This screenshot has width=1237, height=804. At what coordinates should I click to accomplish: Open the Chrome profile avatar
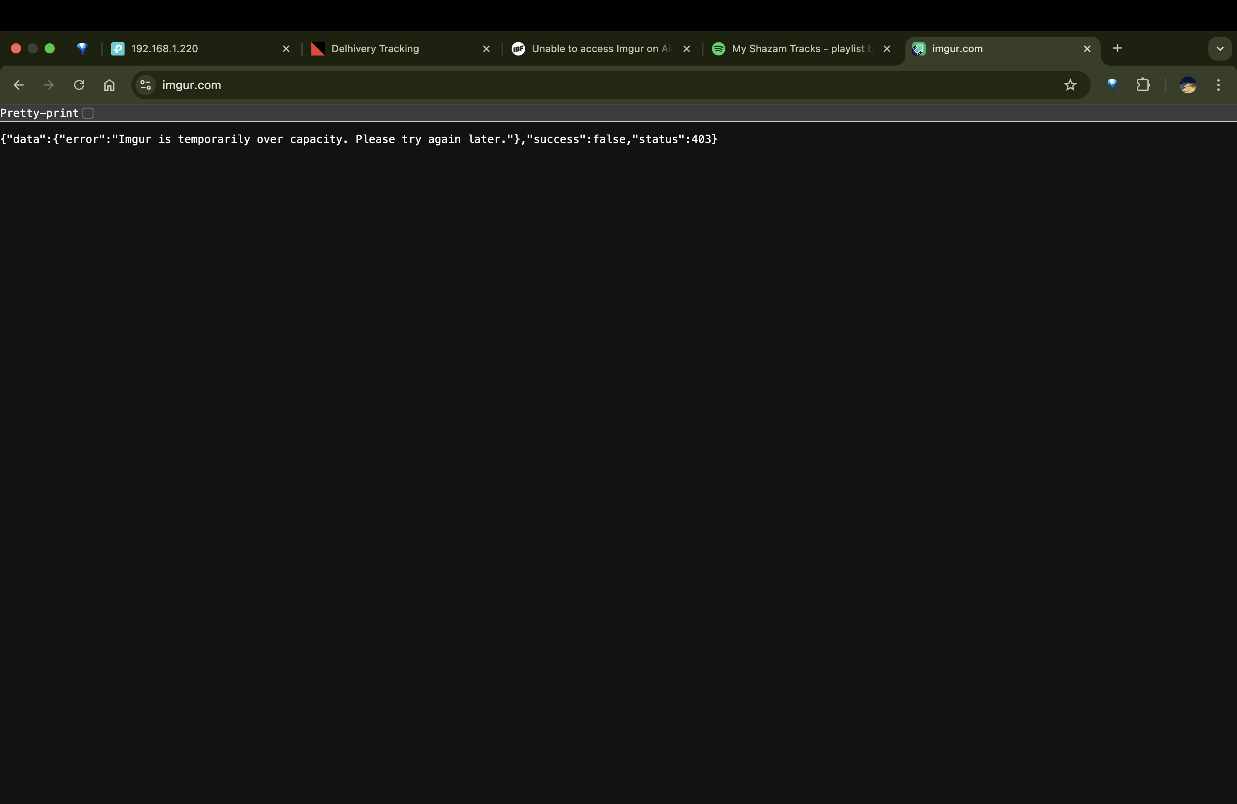pos(1188,85)
